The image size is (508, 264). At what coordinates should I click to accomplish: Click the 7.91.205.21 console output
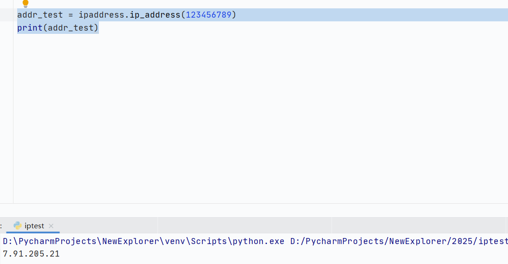click(31, 254)
